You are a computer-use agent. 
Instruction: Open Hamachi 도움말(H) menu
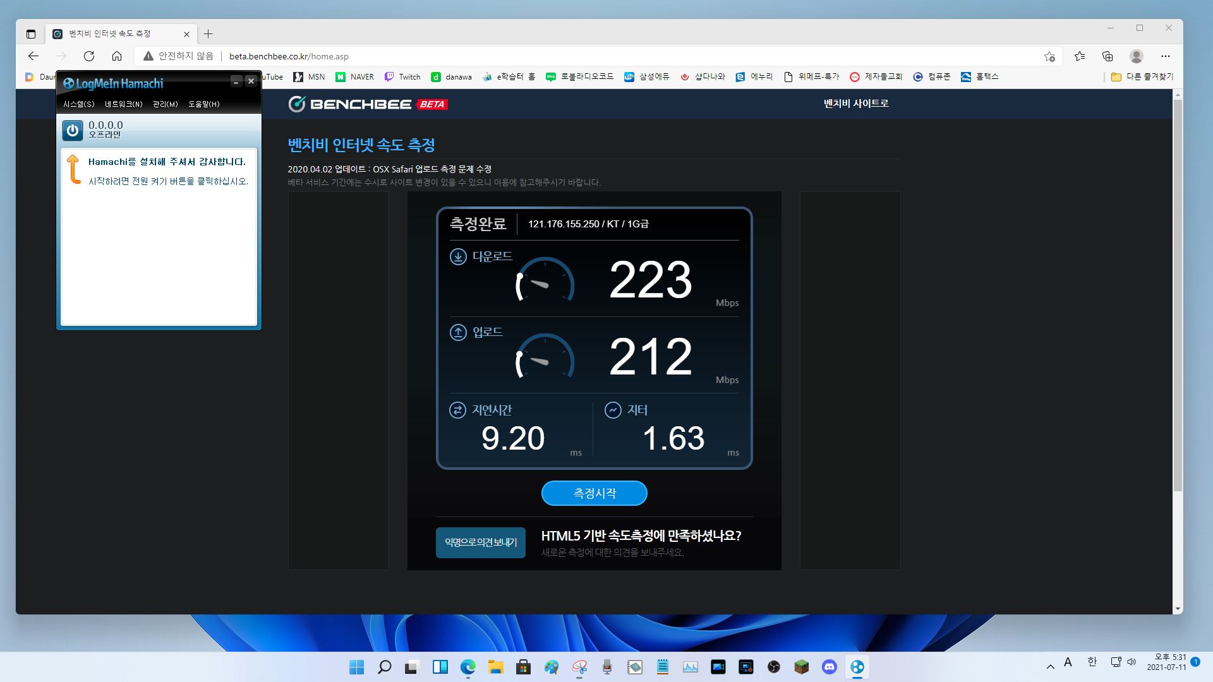(204, 104)
